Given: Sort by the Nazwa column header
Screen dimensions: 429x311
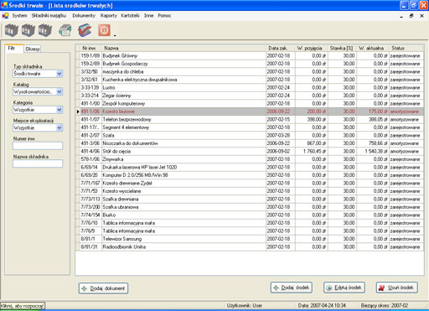Looking at the screenshot, I should pos(183,48).
